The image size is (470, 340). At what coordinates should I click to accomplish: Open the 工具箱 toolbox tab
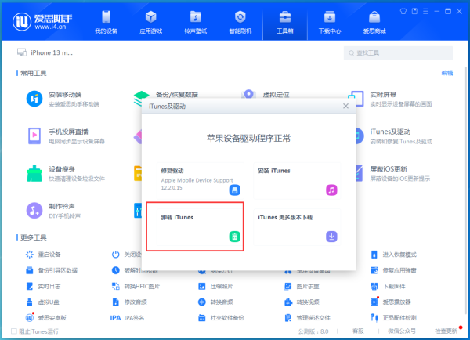(284, 20)
